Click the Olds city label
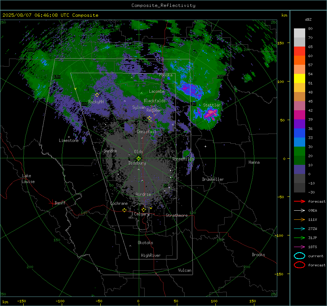Viewport: 327px width, 306px height. (x=138, y=152)
